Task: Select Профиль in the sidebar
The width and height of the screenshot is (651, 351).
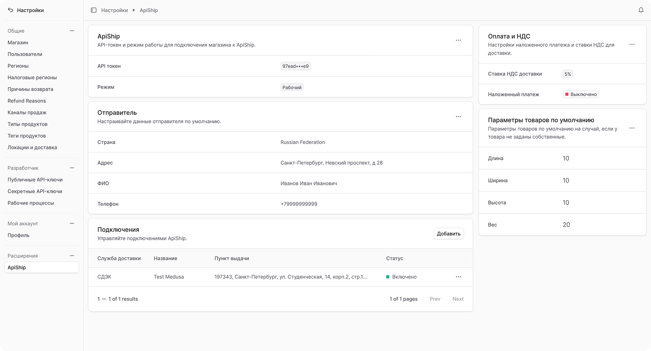Action: (x=18, y=235)
